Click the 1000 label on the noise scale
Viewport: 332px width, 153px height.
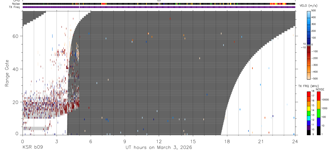(x=324, y=108)
